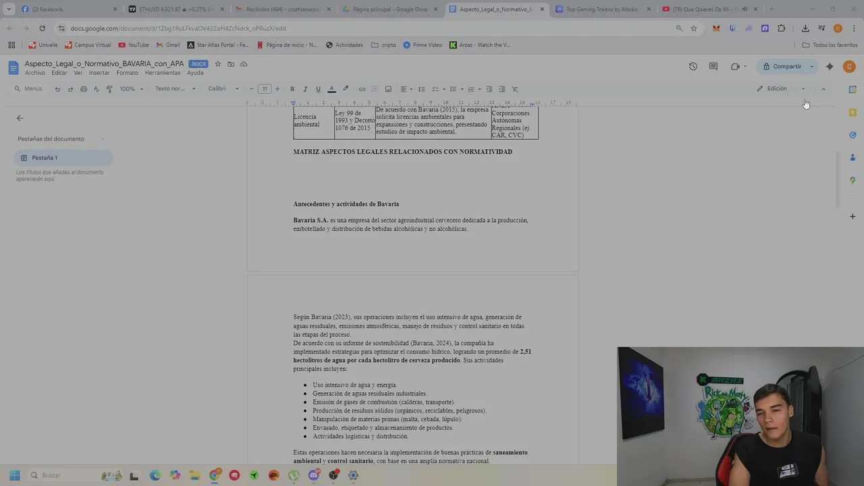This screenshot has height=486, width=864.
Task: Open Google Maps side panel
Action: (853, 180)
